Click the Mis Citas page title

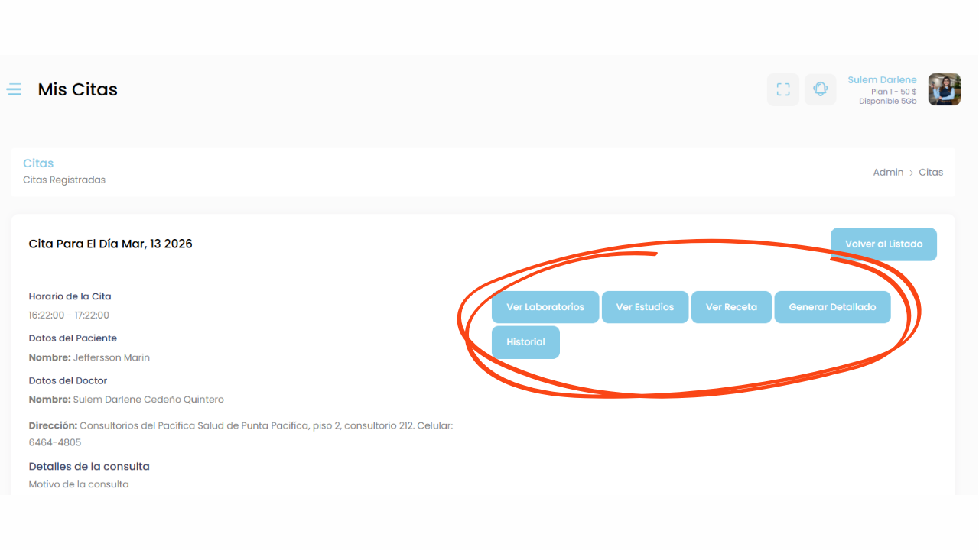coord(77,89)
